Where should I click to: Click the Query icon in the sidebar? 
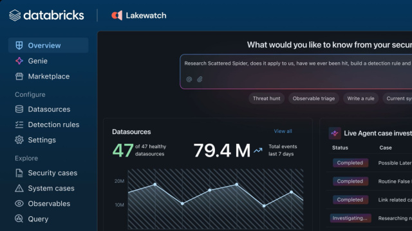(19, 218)
